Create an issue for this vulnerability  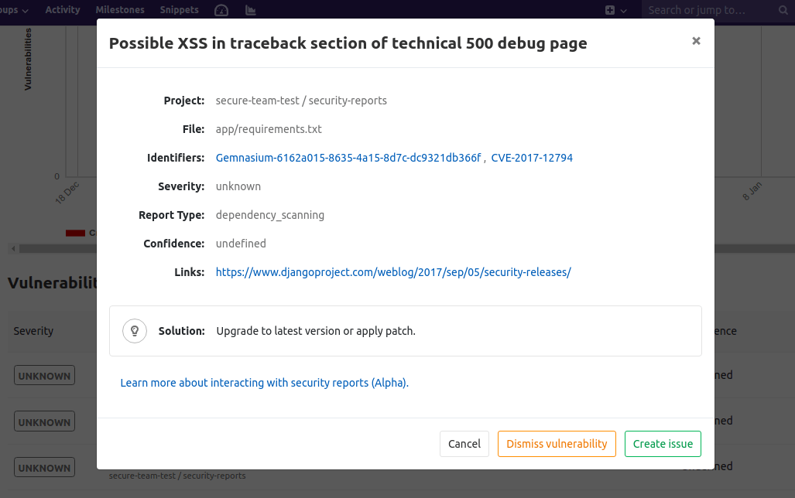(663, 444)
